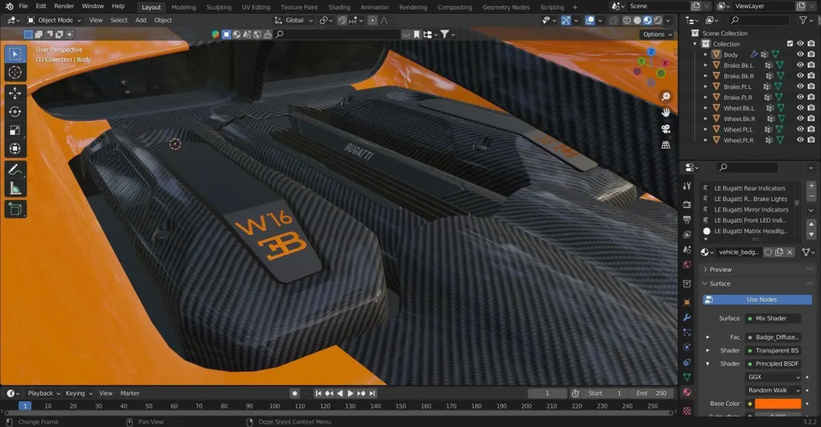Open the GGX distribution dropdown

774,377
